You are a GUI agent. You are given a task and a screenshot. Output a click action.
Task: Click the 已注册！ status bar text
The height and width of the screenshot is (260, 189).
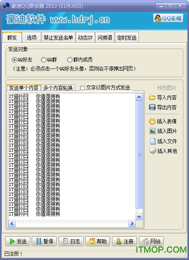(x=13, y=254)
